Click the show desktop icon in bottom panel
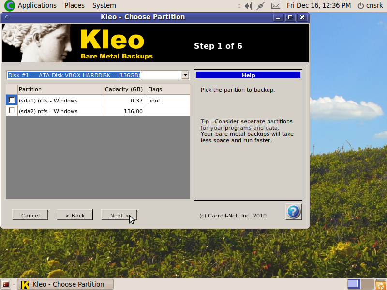387x290 pixels. pyautogui.click(x=6, y=284)
